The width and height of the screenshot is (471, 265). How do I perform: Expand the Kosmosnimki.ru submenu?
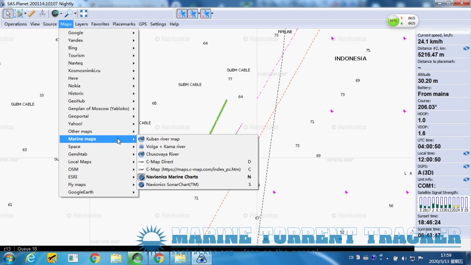99,71
